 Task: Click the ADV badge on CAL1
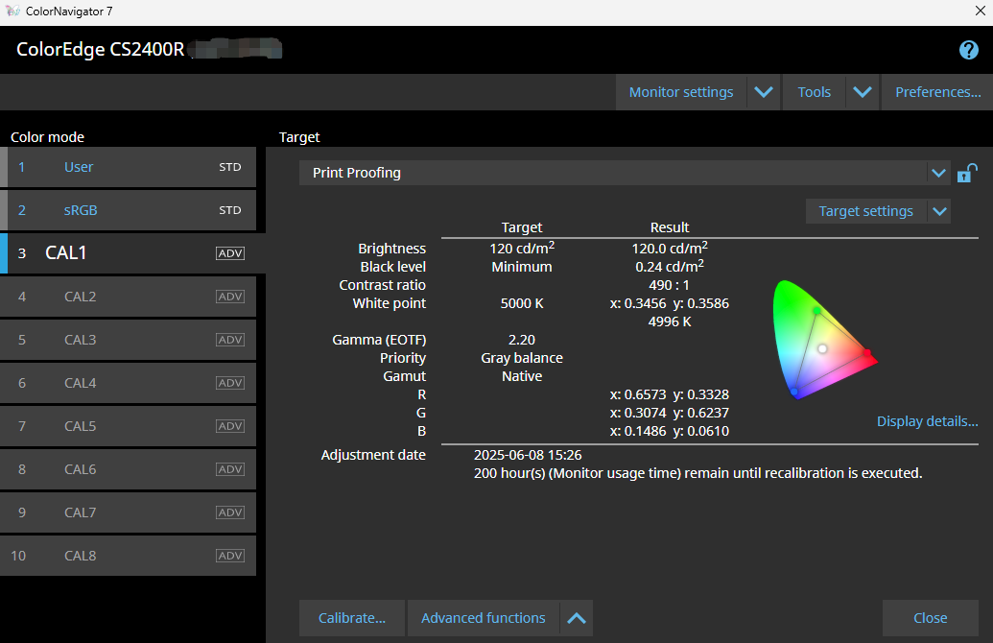click(x=230, y=253)
